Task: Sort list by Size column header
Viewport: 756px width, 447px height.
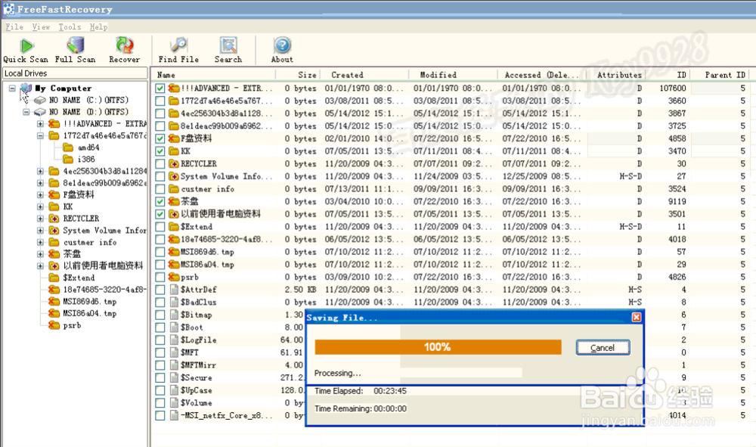Action: (297, 75)
